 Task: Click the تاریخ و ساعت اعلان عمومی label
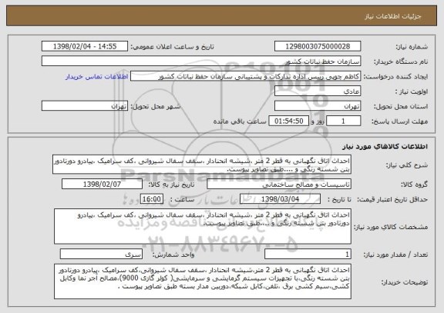point(172,47)
